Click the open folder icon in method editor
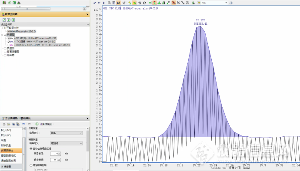This screenshot has width=300, height=171. tap(9, 124)
